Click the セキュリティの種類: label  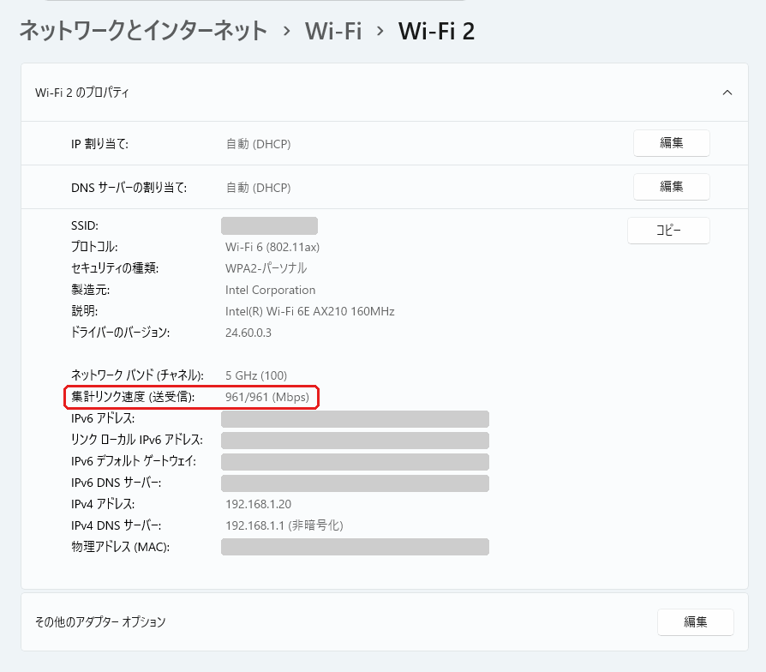click(115, 268)
